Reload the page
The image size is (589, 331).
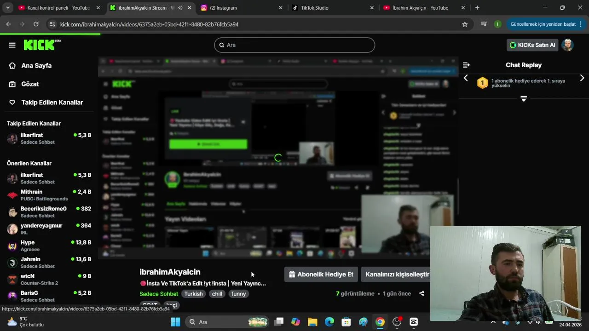pos(36,24)
